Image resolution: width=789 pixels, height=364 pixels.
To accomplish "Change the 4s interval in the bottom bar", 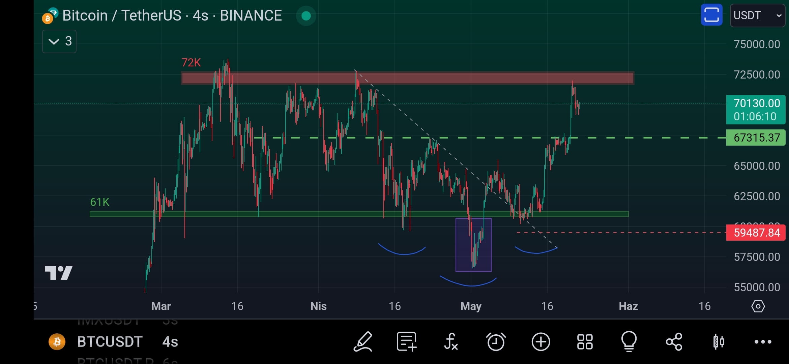I will click(x=170, y=342).
